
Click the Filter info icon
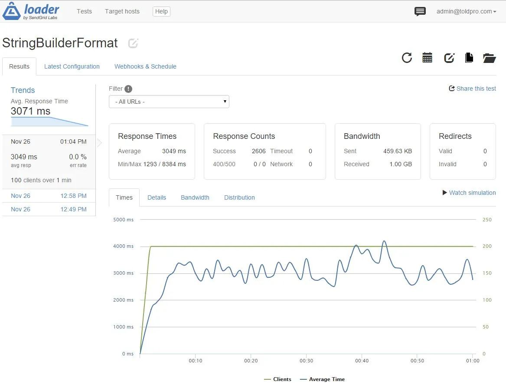coord(128,89)
